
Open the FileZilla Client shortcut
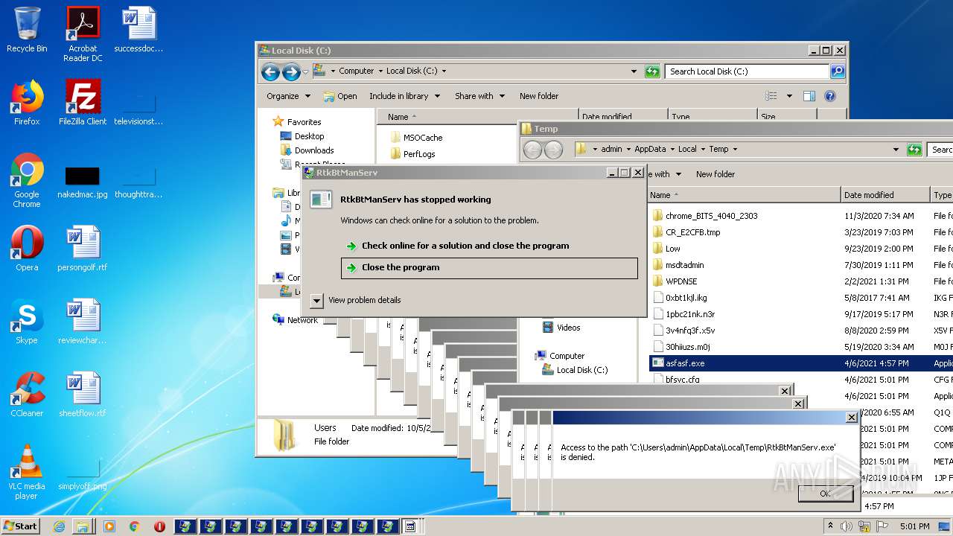click(83, 103)
